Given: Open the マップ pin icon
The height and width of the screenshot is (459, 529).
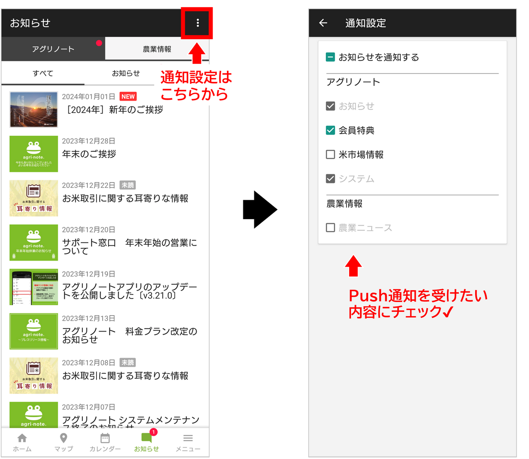Looking at the screenshot, I should (x=63, y=438).
